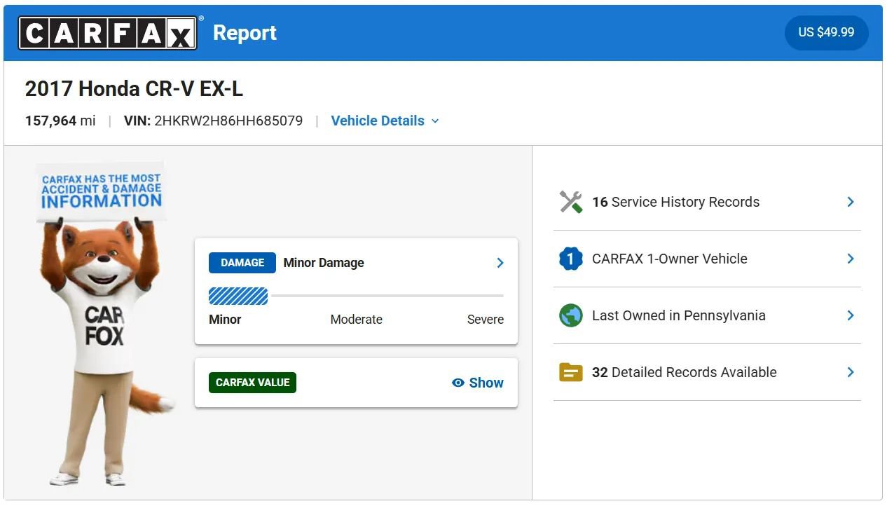Open Last Owned in Pennsylvania row
Image resolution: width=887 pixels, height=506 pixels.
point(707,315)
